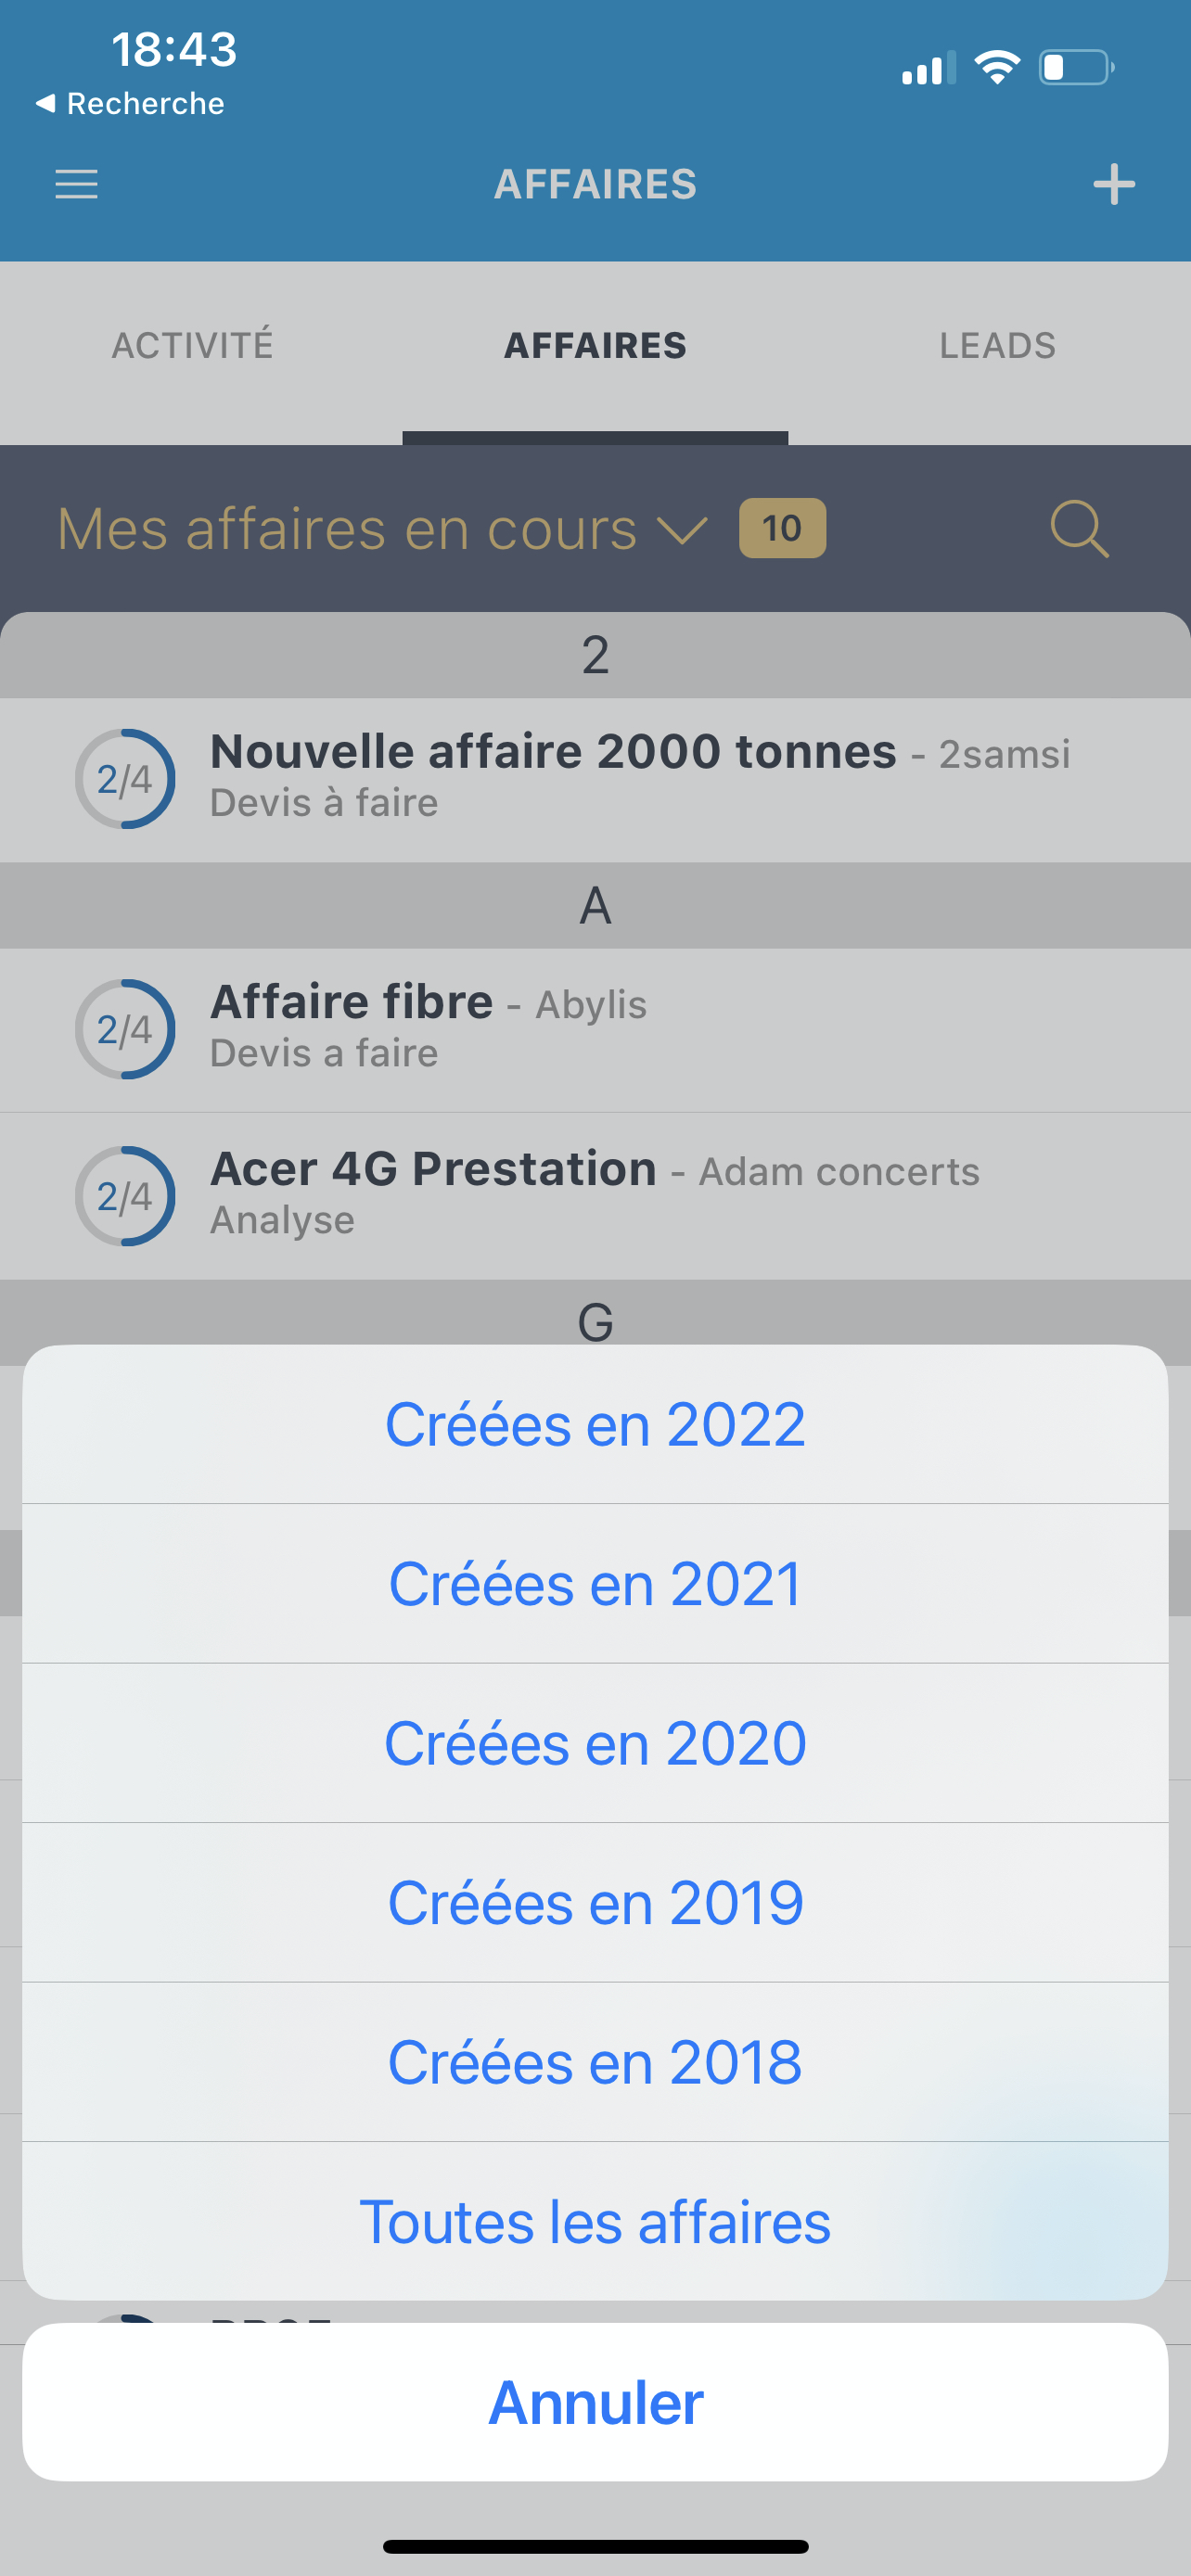Tap progress circle beside Acer 4G Prestation
1191x2576 pixels.
[x=125, y=1196]
